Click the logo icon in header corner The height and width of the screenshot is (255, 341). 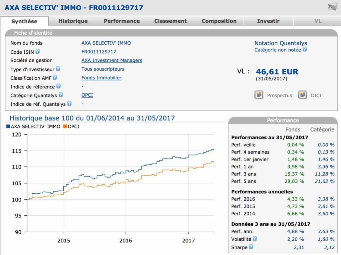click(333, 7)
